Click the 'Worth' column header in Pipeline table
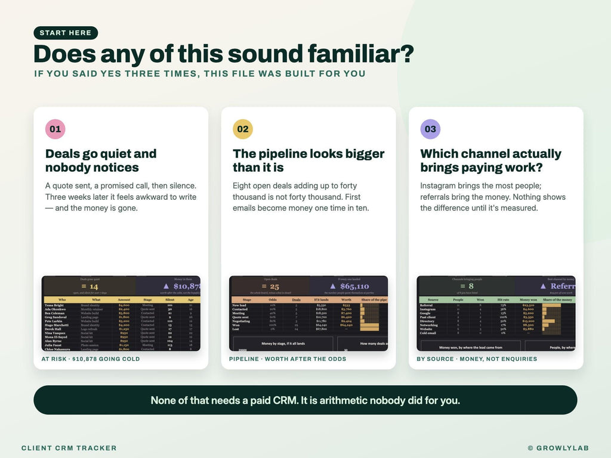Viewport: 611px width, 458px height. click(347, 300)
